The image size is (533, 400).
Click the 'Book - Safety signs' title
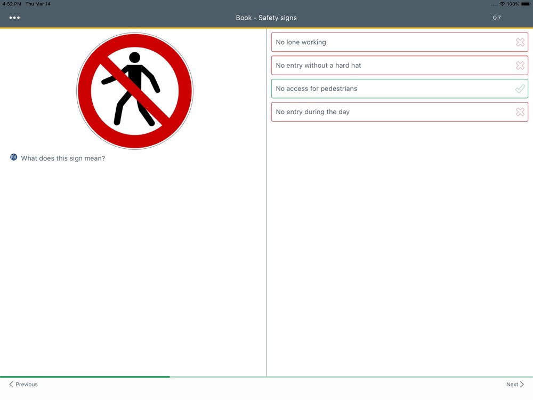[266, 18]
